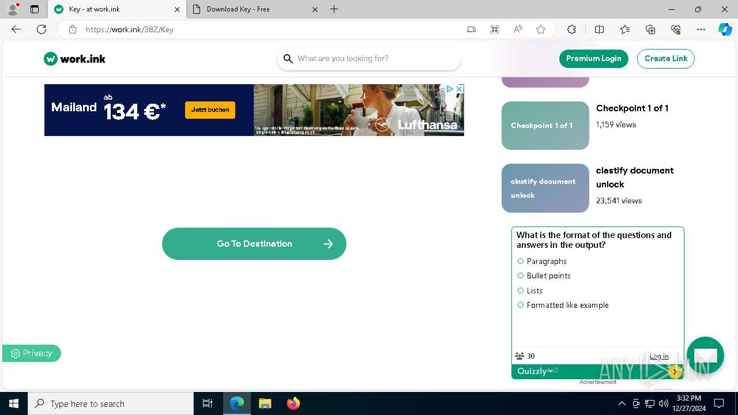Open the Collections icon
The width and height of the screenshot is (738, 415).
tap(650, 29)
